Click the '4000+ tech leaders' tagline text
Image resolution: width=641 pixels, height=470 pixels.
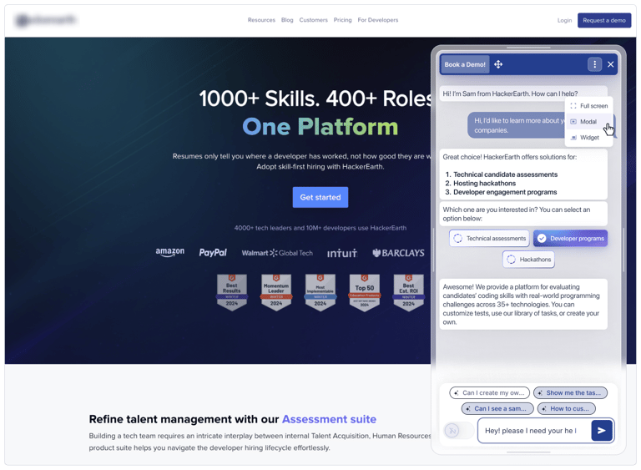click(x=320, y=228)
